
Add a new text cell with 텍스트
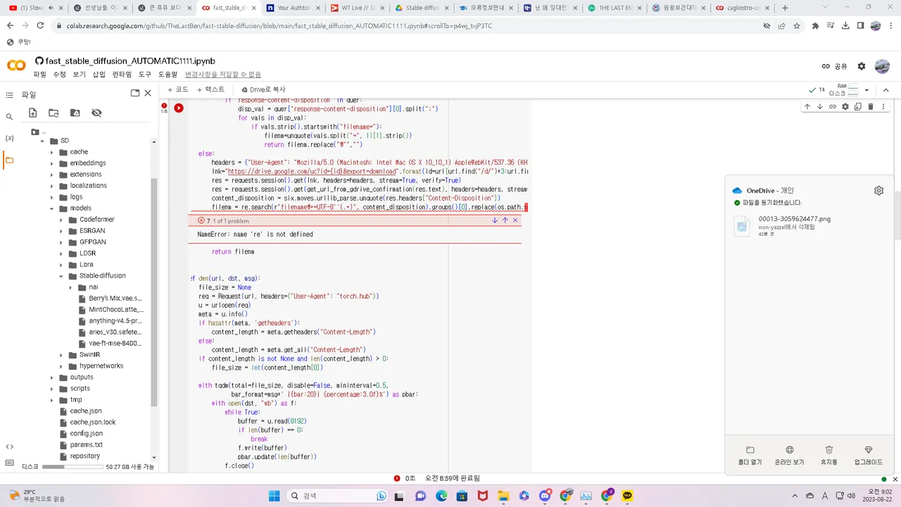pos(210,89)
